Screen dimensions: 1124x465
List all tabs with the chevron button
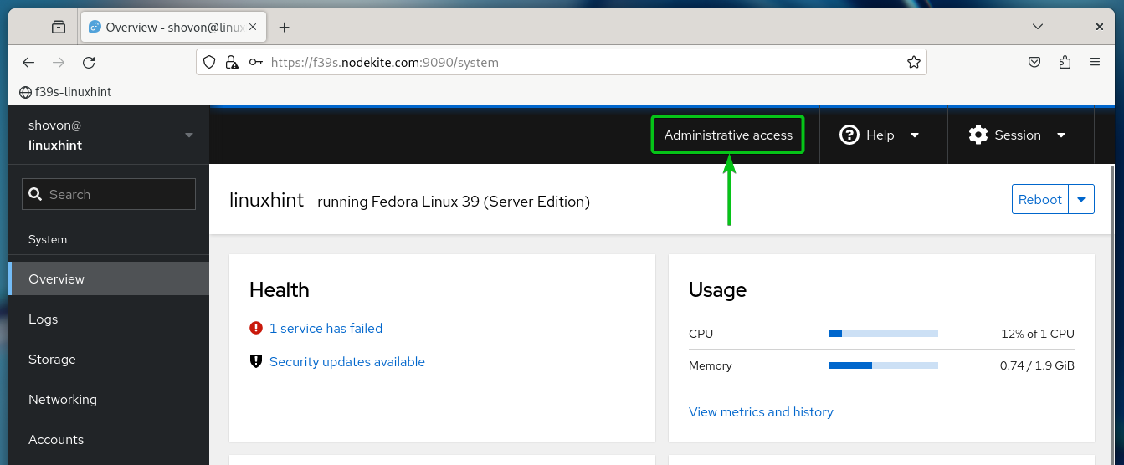(x=1038, y=27)
